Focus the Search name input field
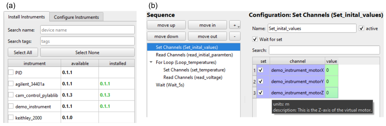 point(87,30)
